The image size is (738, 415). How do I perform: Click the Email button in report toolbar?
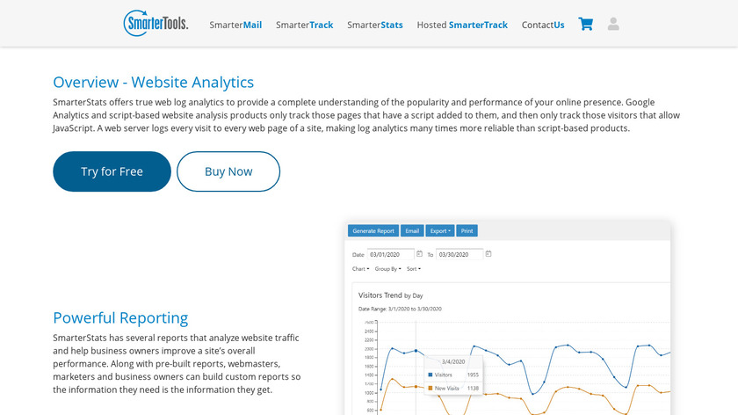pos(412,231)
